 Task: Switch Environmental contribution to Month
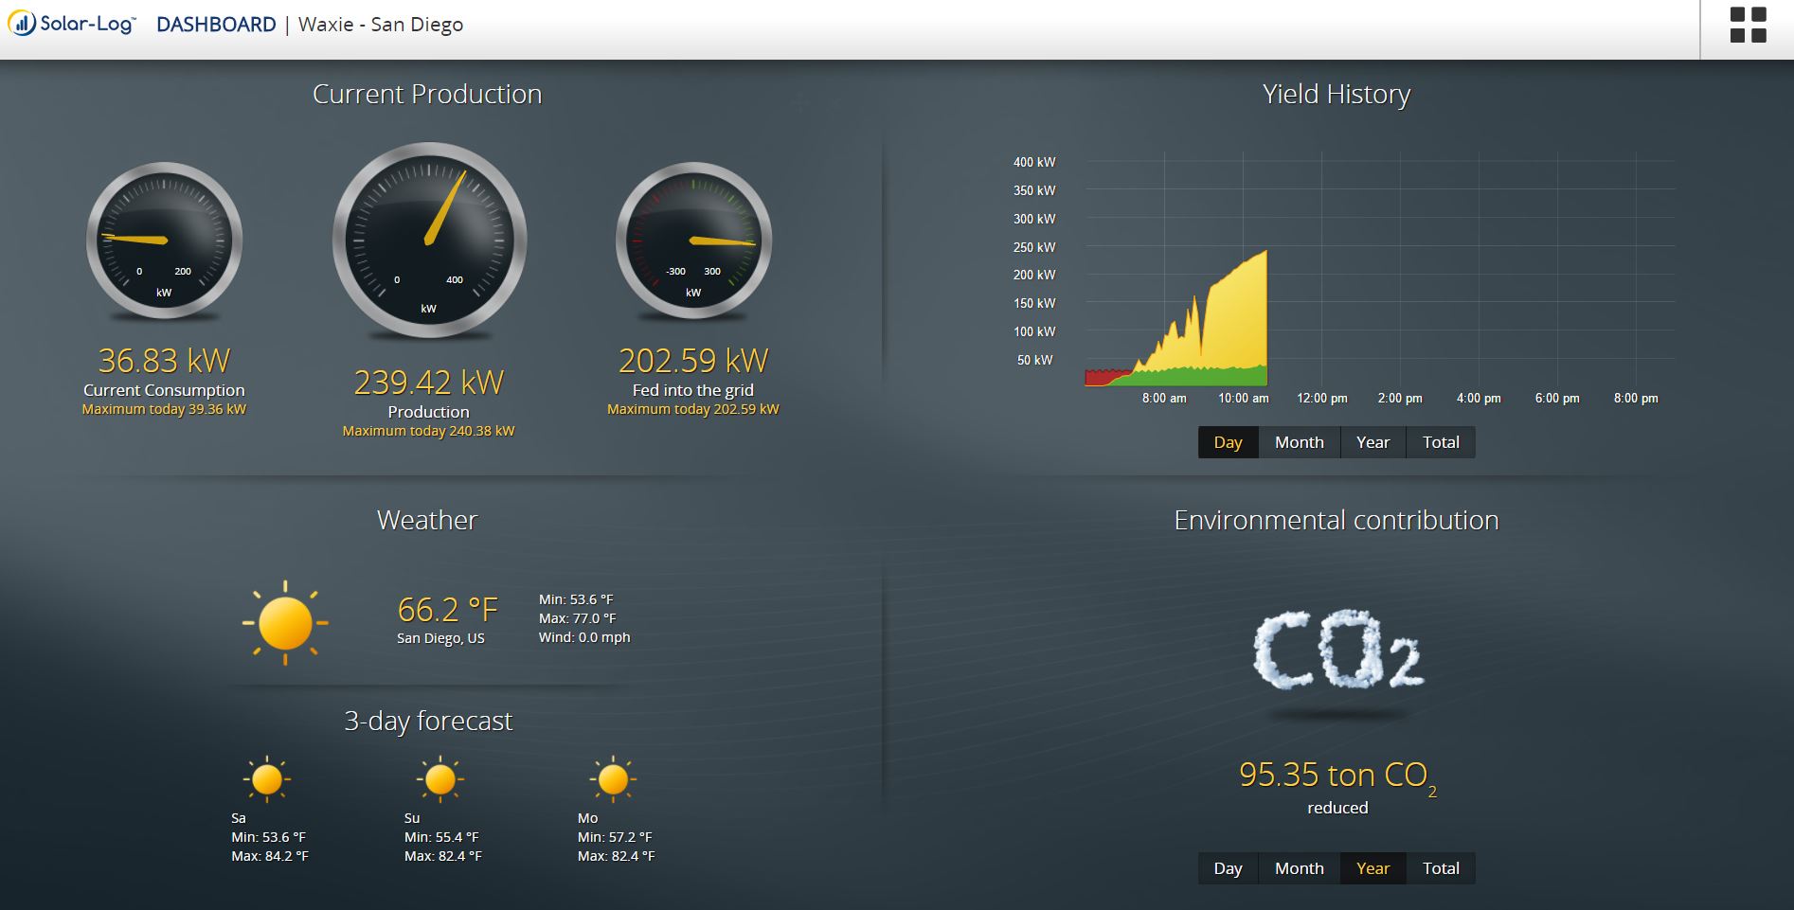click(x=1299, y=868)
